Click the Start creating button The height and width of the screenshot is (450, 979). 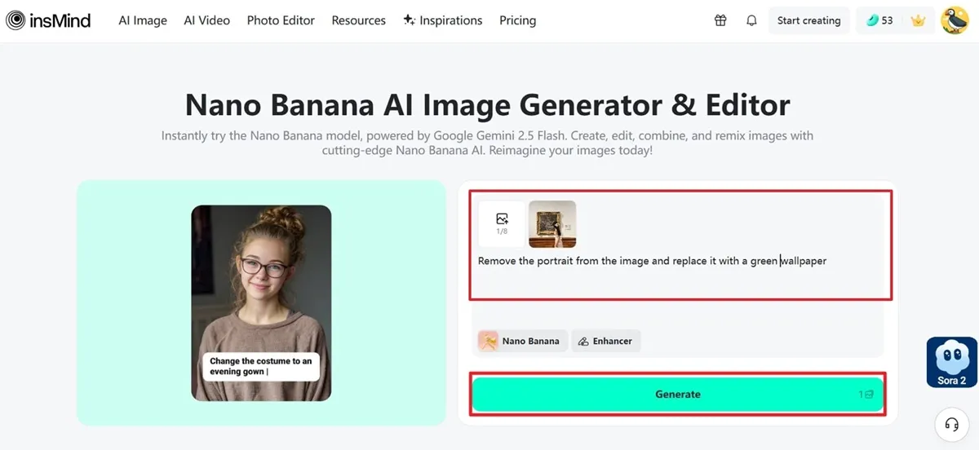point(808,20)
